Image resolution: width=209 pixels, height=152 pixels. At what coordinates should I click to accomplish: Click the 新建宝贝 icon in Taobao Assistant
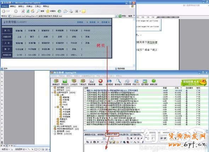pyautogui.click(x=56, y=82)
